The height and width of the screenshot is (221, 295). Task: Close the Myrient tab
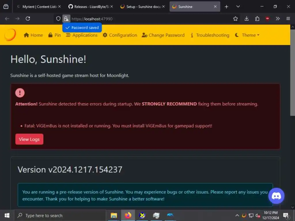tap(59, 7)
